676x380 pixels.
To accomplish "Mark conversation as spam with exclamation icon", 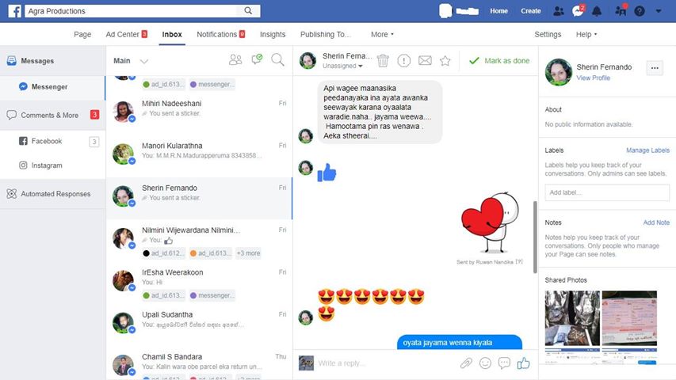I will coord(403,61).
